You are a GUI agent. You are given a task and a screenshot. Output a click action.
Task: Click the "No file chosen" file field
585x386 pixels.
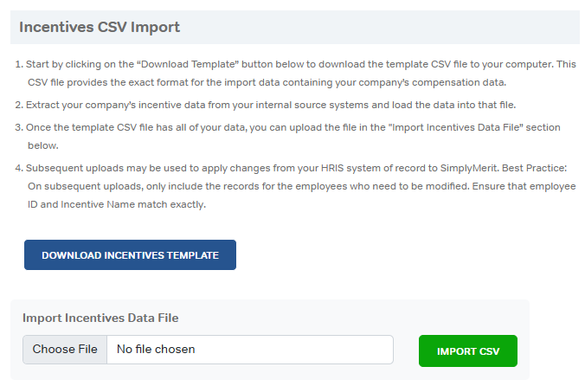point(249,350)
